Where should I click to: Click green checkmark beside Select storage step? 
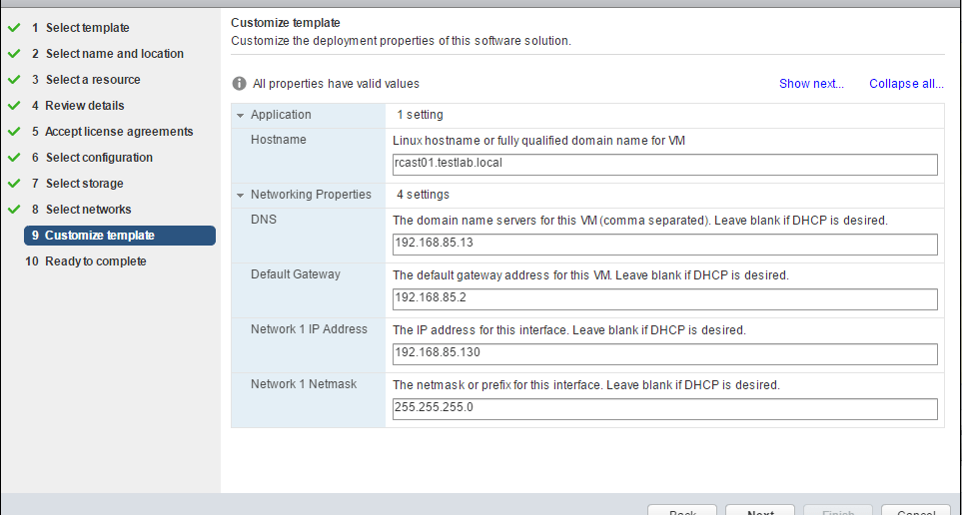tap(14, 184)
